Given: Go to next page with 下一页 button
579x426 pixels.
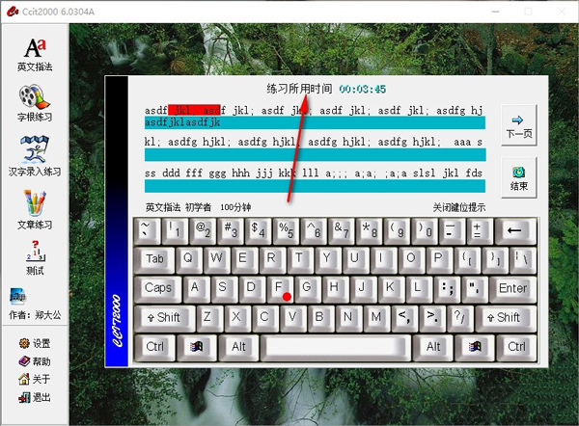Looking at the screenshot, I should [x=519, y=125].
